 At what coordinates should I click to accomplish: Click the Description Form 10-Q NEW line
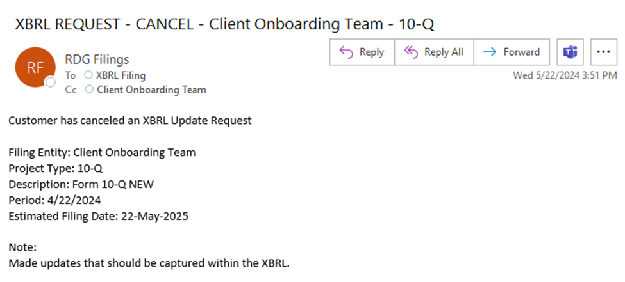pos(81,184)
